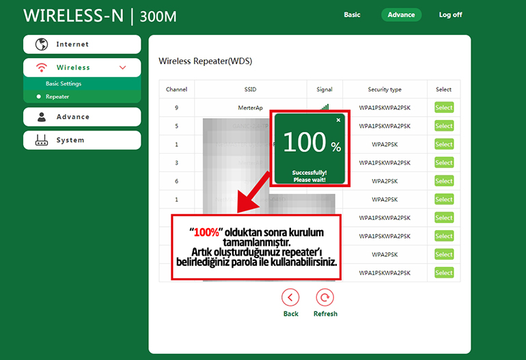Viewport: 526px width, 360px height.
Task: Open the Advance sidebar section
Action: [82, 117]
